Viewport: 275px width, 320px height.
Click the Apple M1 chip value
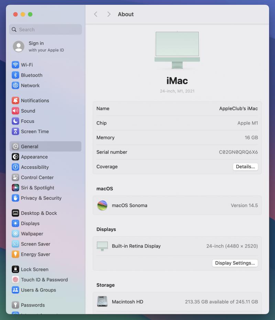click(247, 123)
